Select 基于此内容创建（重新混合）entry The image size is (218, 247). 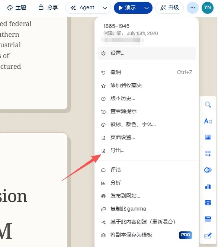tap(147, 222)
